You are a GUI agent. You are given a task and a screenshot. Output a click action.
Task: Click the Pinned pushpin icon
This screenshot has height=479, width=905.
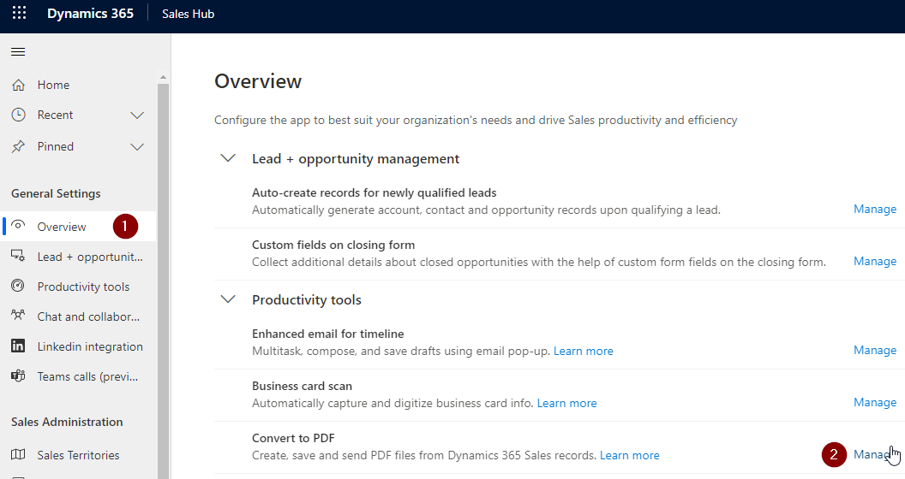[x=19, y=146]
